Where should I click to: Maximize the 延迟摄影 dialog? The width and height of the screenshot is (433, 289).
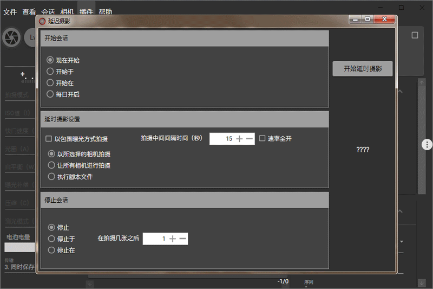tap(368, 20)
